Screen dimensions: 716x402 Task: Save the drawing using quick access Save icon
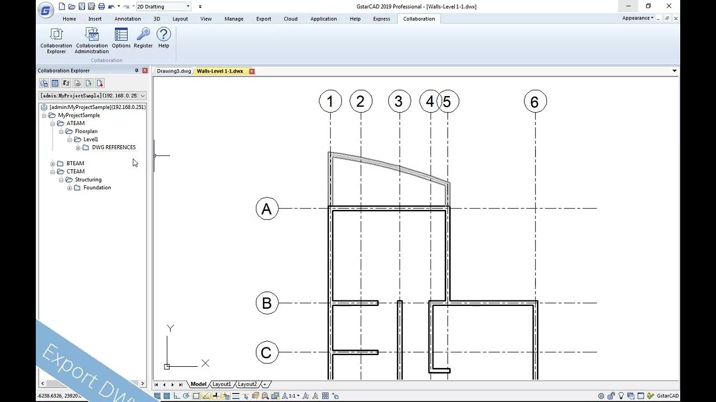pos(82,7)
